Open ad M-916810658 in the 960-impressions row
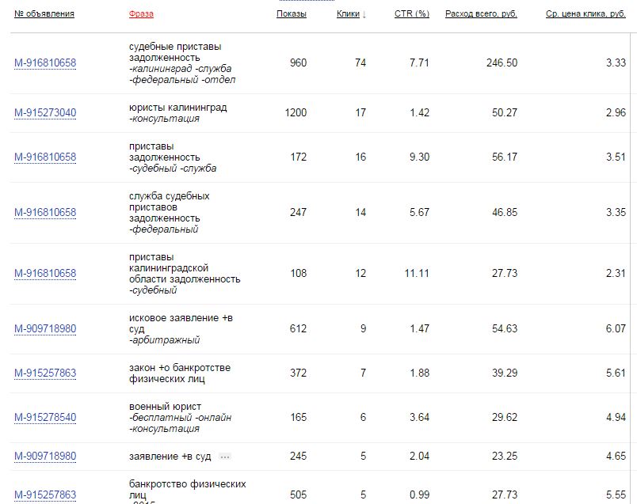637x504 pixels. [45, 63]
